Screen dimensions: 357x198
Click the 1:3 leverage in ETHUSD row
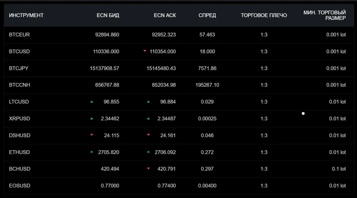pos(264,152)
